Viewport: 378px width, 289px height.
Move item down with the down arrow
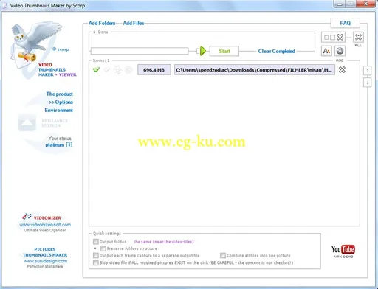(x=367, y=83)
